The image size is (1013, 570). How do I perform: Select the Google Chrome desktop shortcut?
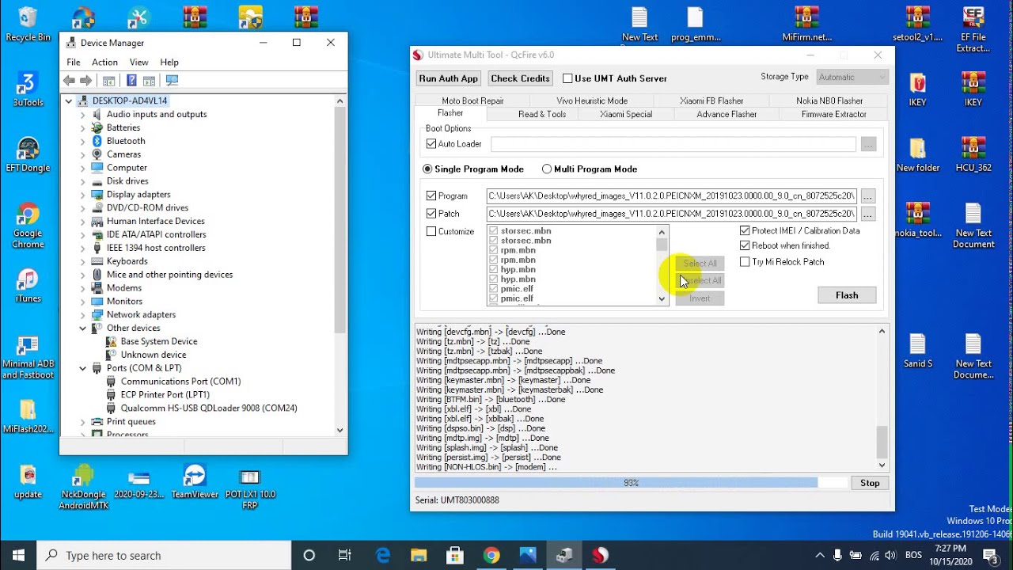pyautogui.click(x=28, y=226)
